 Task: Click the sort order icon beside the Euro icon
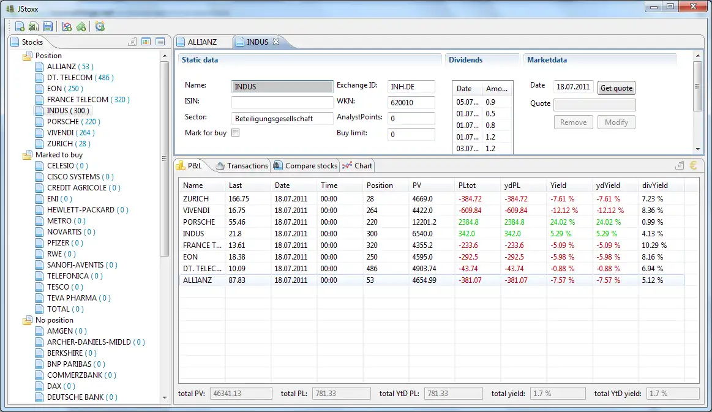[x=680, y=165]
